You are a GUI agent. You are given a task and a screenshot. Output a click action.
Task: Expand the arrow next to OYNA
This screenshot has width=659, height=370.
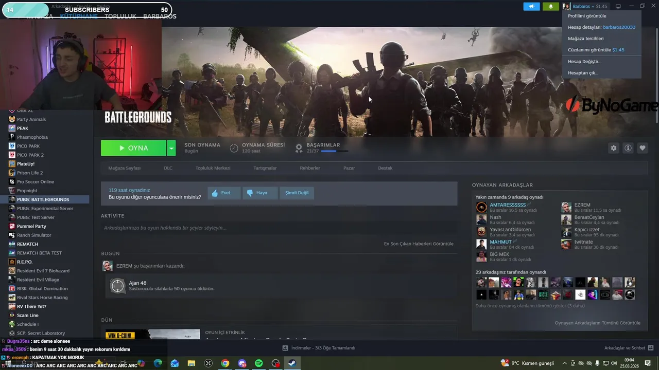(x=171, y=148)
